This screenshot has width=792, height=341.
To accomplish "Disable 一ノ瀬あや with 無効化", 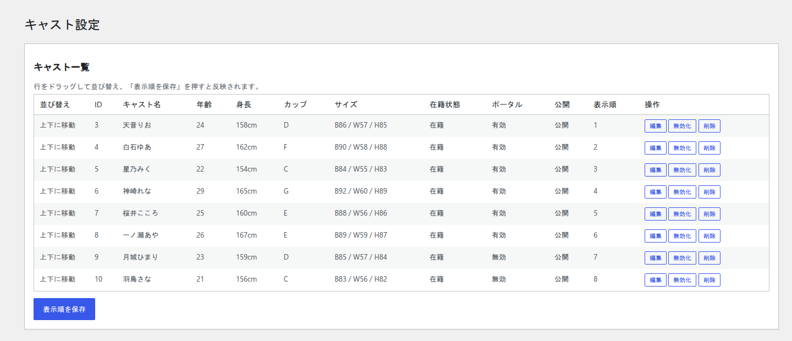I will 682,236.
